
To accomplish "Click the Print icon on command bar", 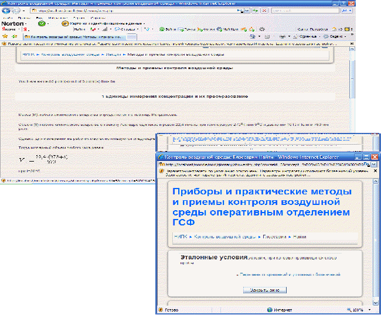I will pos(283,36).
